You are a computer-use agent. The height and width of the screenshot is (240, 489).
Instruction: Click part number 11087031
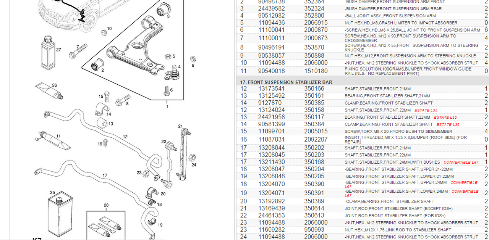coord(271,140)
